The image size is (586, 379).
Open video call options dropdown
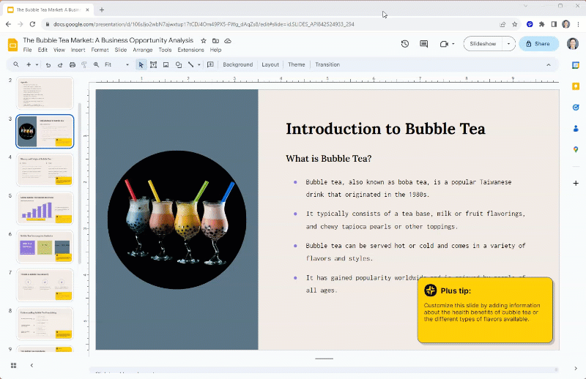(x=453, y=44)
